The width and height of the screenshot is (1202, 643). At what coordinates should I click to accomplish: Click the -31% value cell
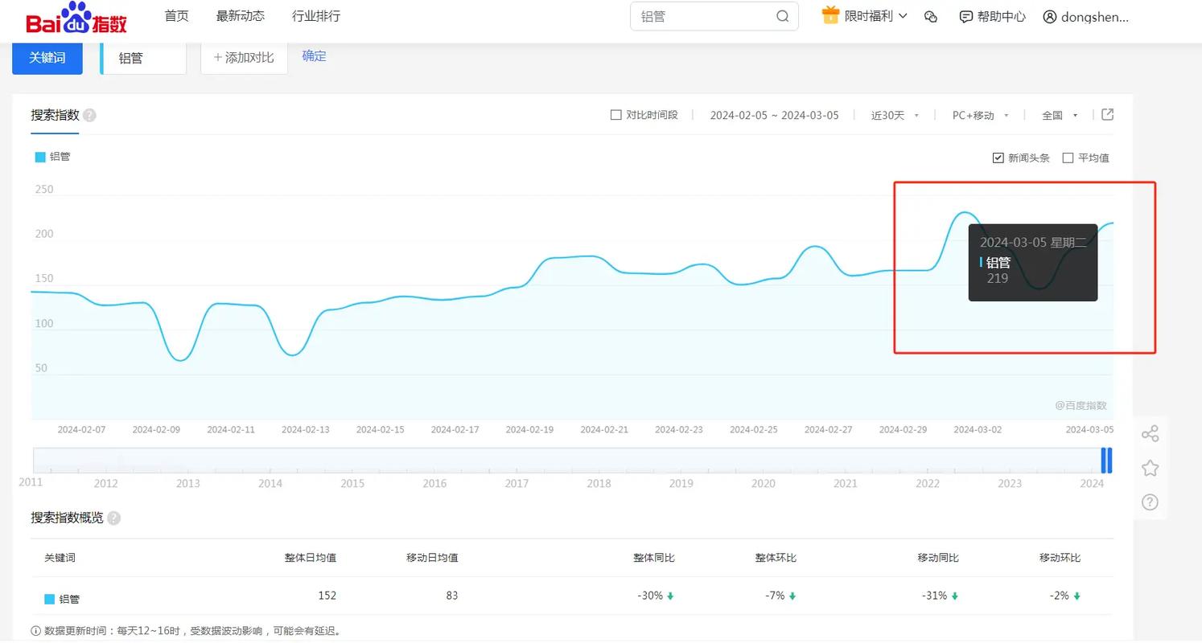coord(940,596)
